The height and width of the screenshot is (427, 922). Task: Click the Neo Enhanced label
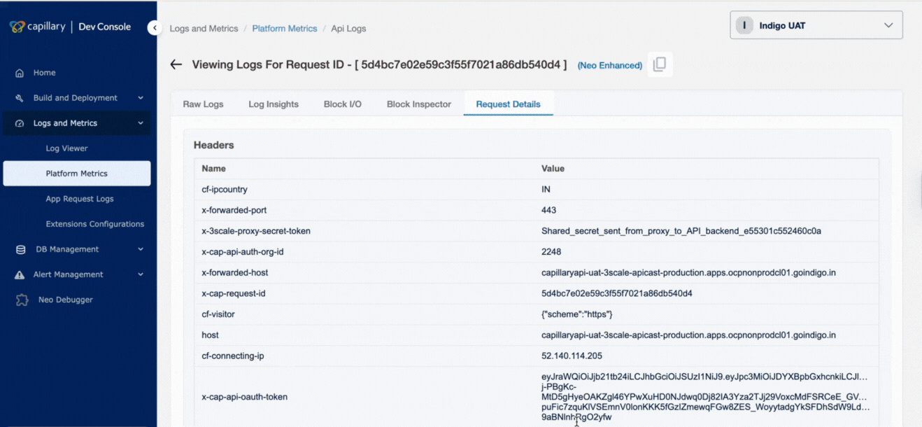point(610,65)
